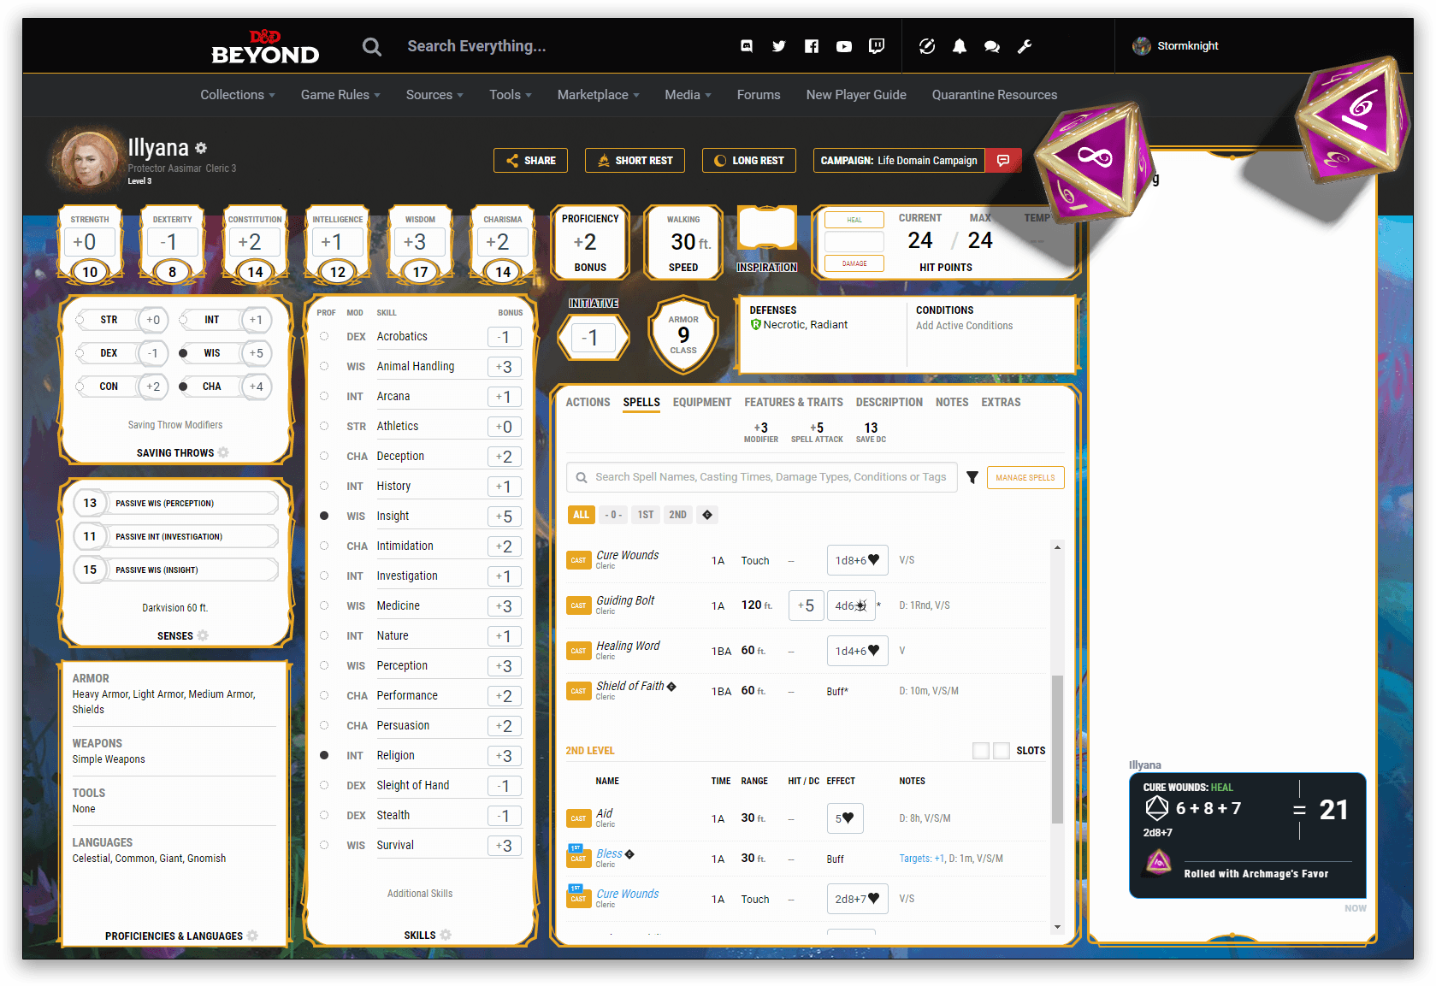Click the Heal button in hit points
This screenshot has height=986, width=1436.
(854, 220)
